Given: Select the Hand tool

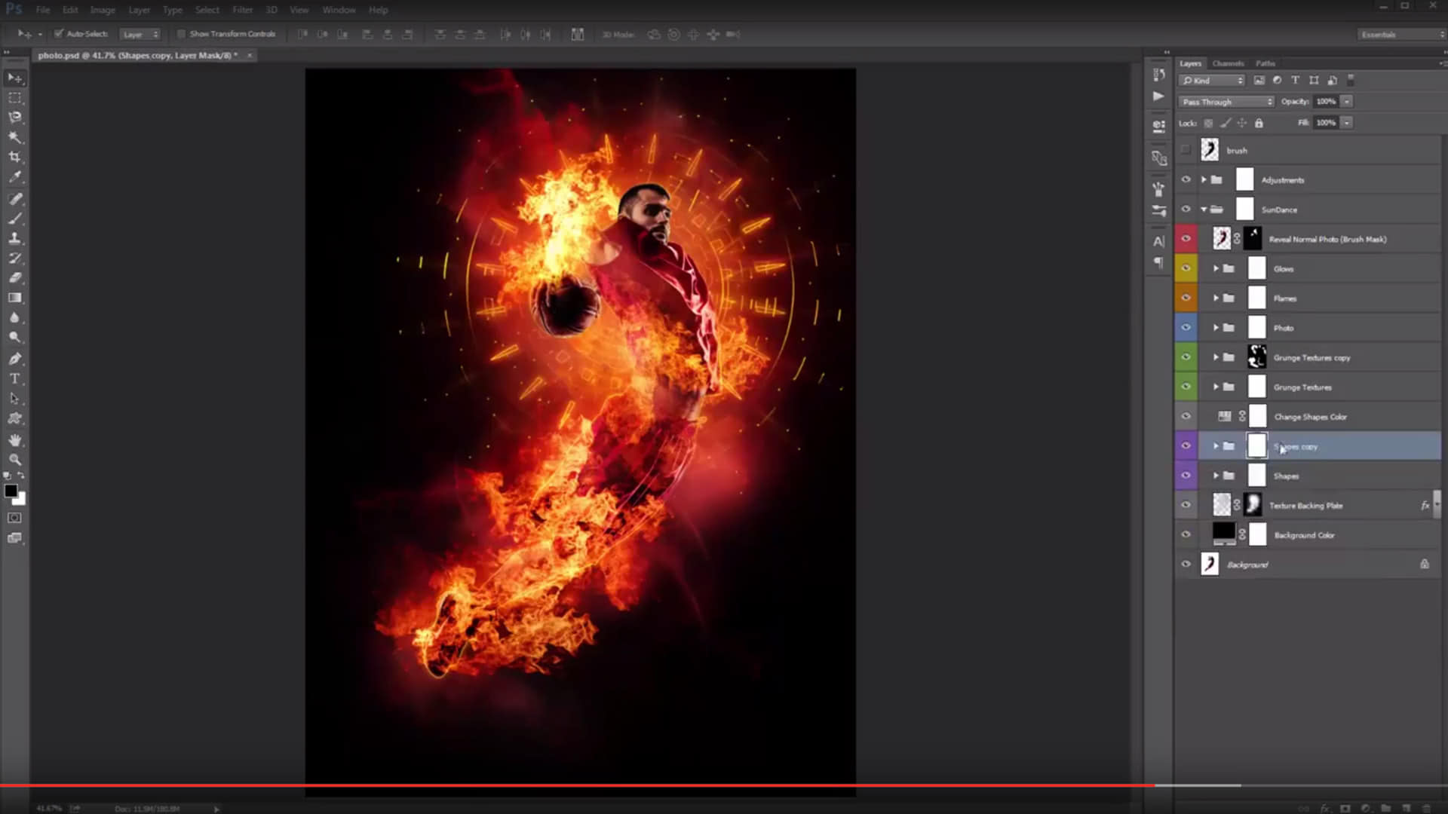Looking at the screenshot, I should (14, 439).
